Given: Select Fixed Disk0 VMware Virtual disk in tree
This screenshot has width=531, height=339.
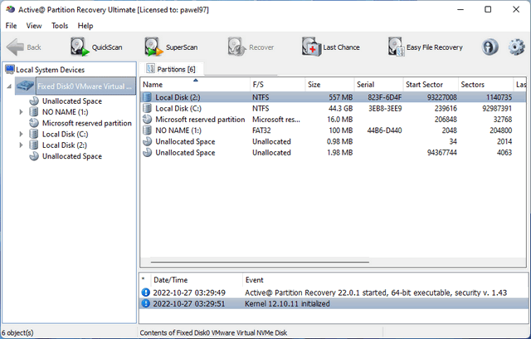Looking at the screenshot, I should 83,86.
